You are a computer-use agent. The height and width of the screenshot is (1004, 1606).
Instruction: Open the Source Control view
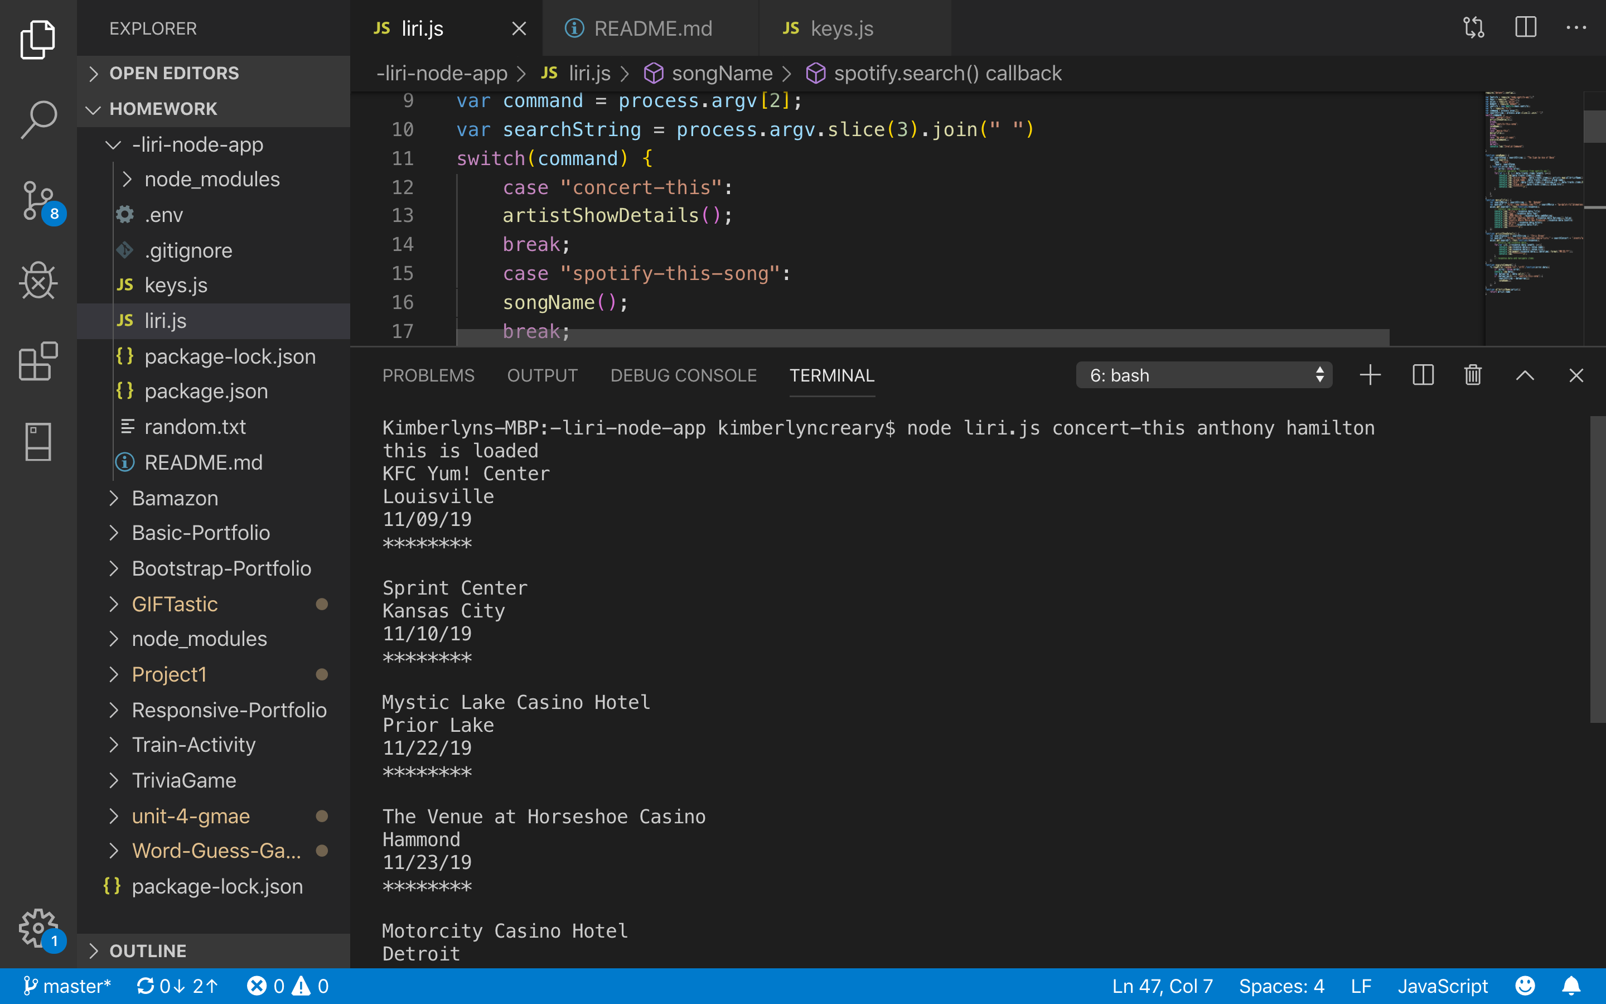tap(38, 201)
